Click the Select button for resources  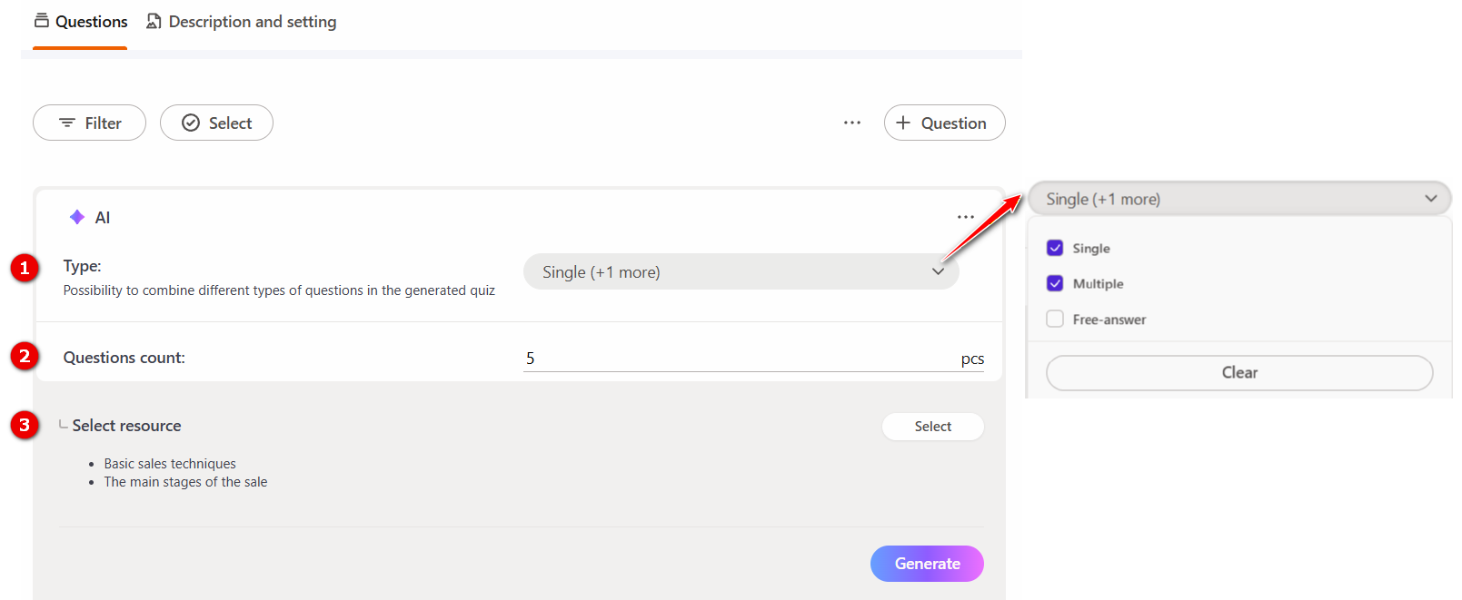pyautogui.click(x=932, y=427)
